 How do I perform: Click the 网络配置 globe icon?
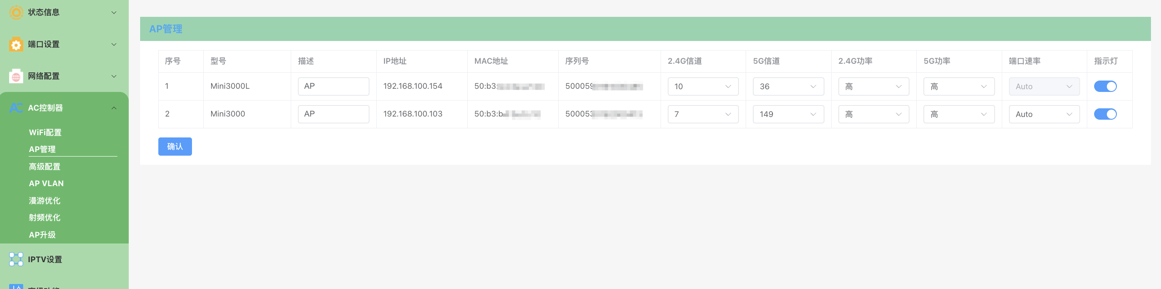[16, 76]
